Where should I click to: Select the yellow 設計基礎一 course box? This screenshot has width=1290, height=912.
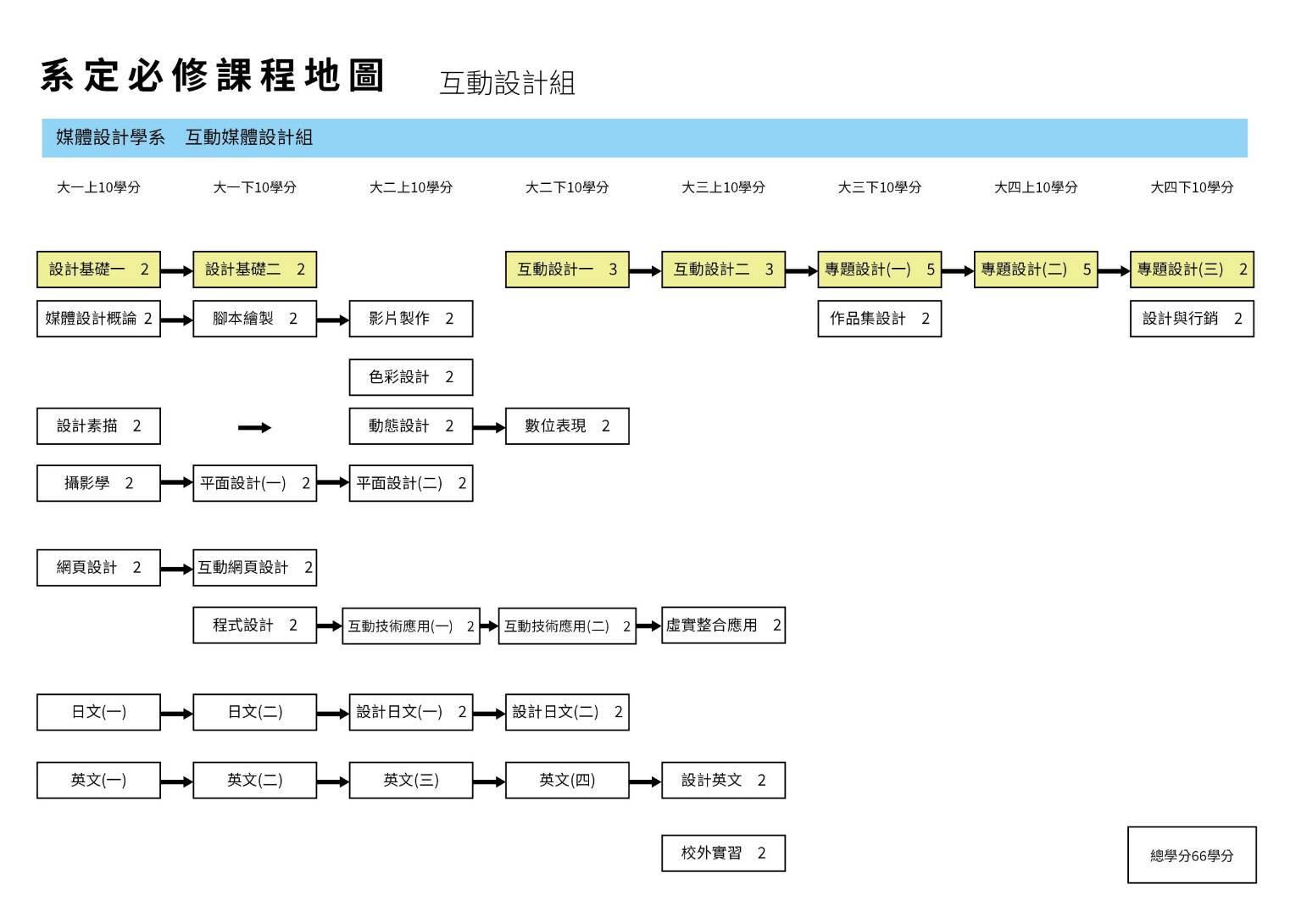pos(98,270)
